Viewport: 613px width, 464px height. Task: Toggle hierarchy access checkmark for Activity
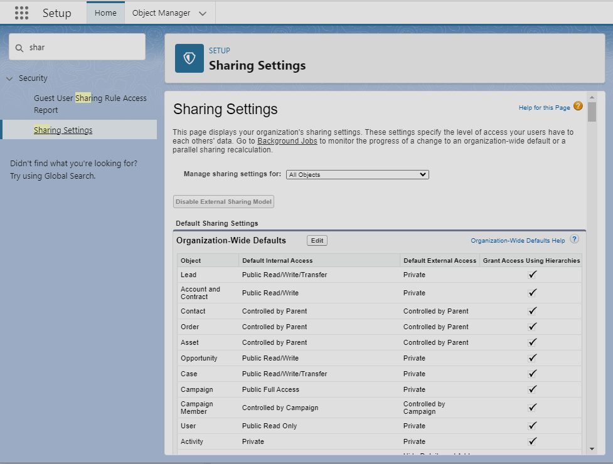[x=531, y=441]
